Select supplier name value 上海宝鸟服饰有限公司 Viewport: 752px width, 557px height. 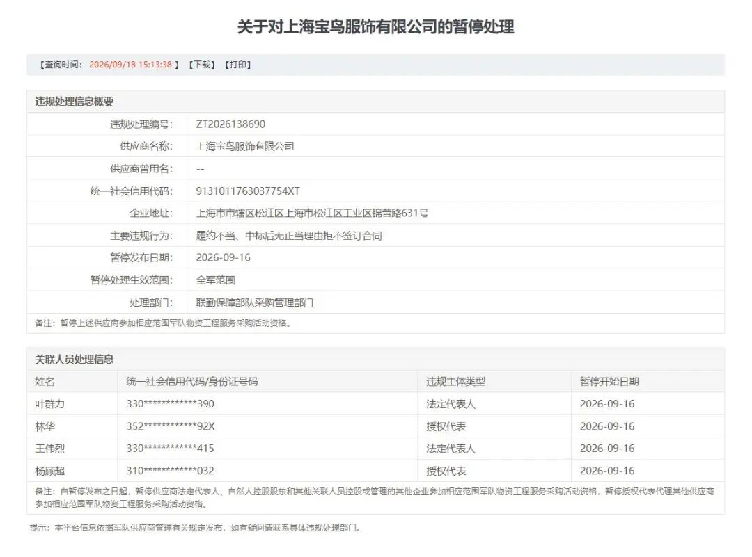pyautogui.click(x=245, y=146)
